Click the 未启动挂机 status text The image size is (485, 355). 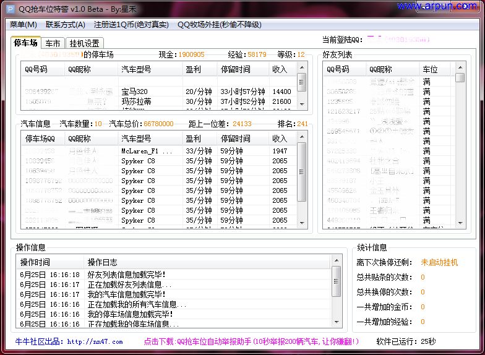tap(439, 262)
